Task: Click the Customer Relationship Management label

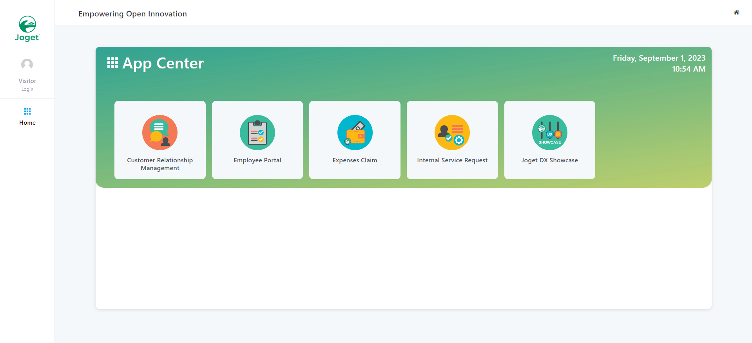Action: pos(160,164)
